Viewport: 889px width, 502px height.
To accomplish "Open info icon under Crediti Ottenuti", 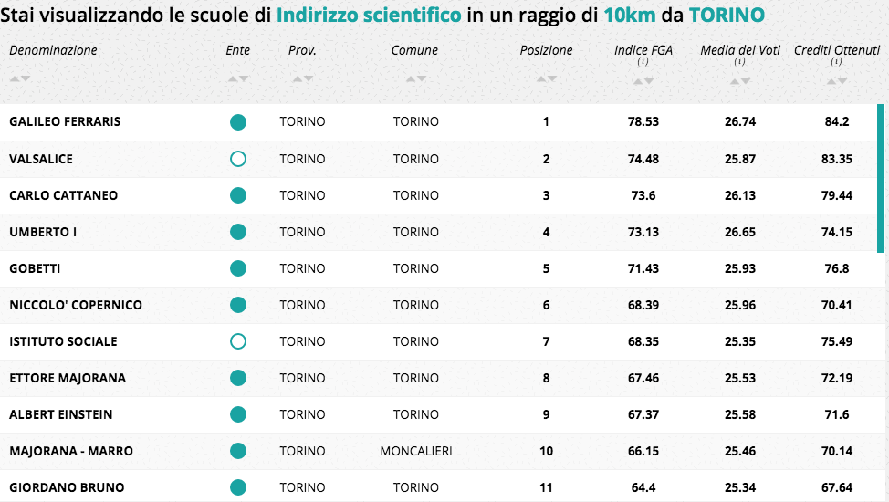I will point(837,61).
